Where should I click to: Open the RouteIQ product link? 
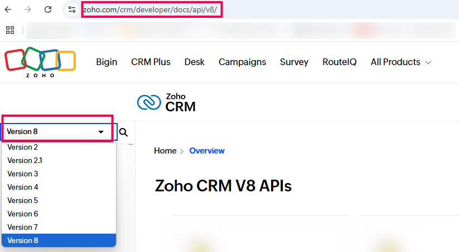(x=340, y=62)
